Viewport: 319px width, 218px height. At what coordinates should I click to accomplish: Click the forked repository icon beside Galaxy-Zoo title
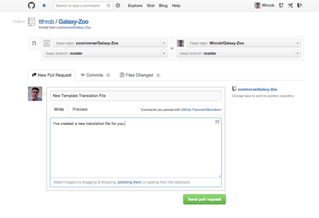tap(32, 22)
